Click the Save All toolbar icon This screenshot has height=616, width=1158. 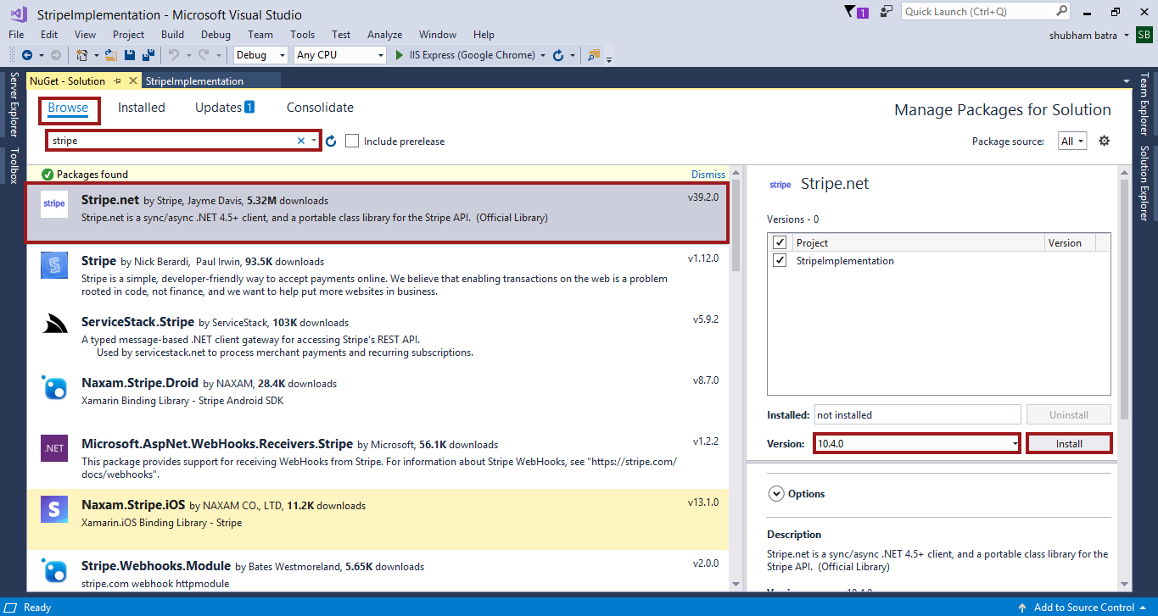pyautogui.click(x=148, y=55)
